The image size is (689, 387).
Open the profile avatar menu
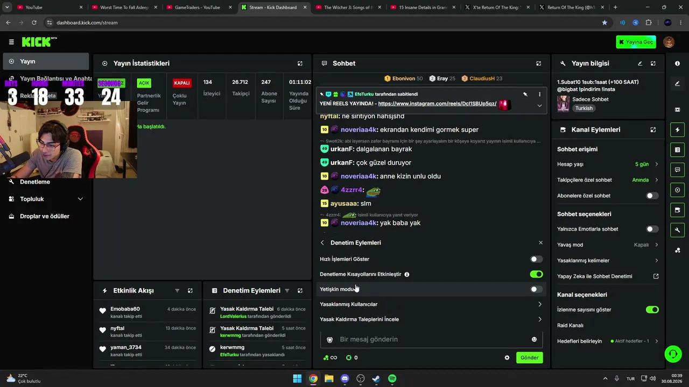tap(669, 42)
